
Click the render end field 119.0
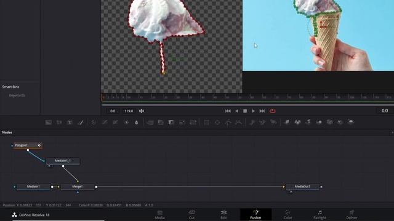click(x=129, y=111)
